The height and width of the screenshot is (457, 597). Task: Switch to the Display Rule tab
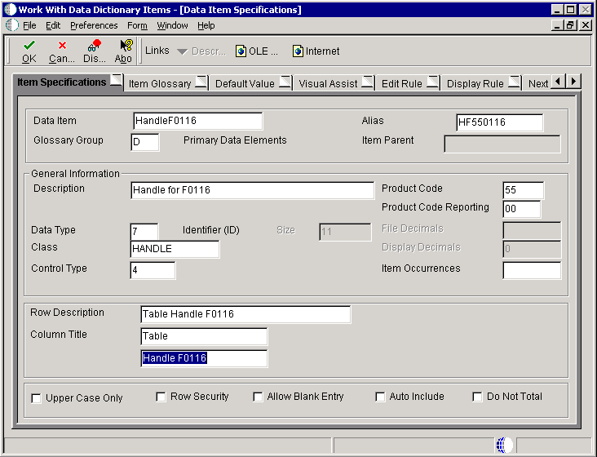coord(482,83)
